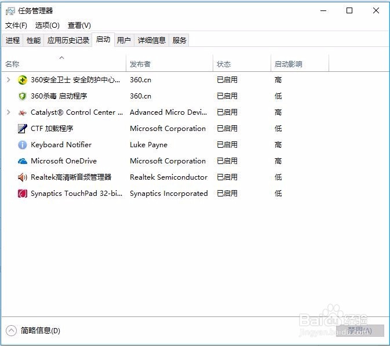Expand the 360安全卫士 startup group
390x346 pixels.
pyautogui.click(x=9, y=79)
